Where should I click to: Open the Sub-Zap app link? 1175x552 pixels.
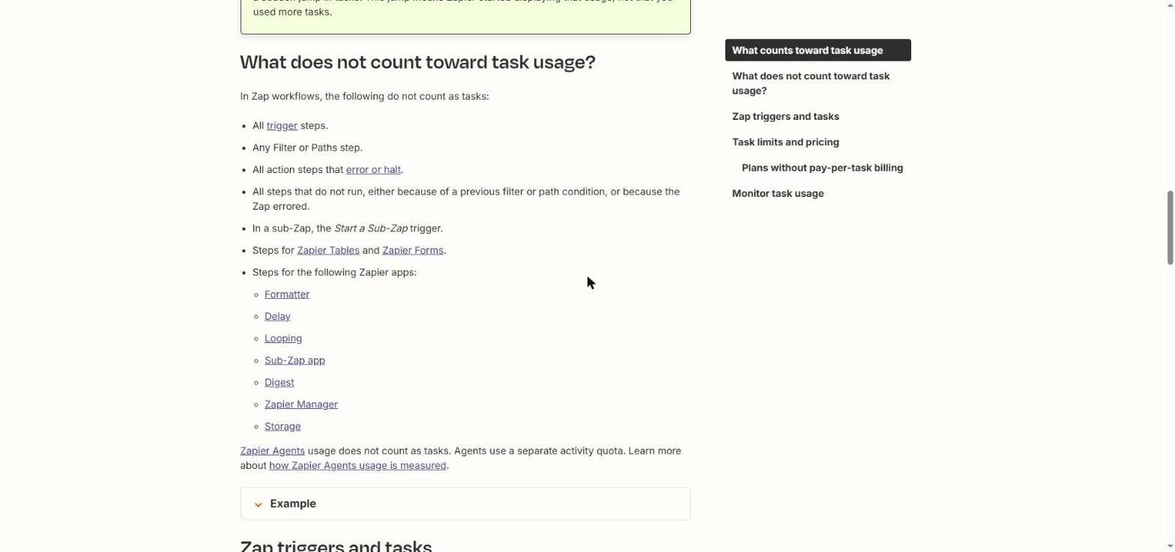(x=294, y=360)
